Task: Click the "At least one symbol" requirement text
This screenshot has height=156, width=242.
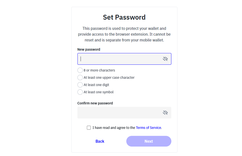Action: click(x=99, y=92)
